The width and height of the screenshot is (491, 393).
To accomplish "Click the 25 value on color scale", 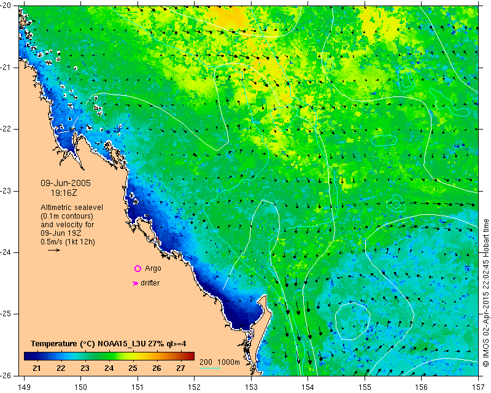I will point(133,368).
